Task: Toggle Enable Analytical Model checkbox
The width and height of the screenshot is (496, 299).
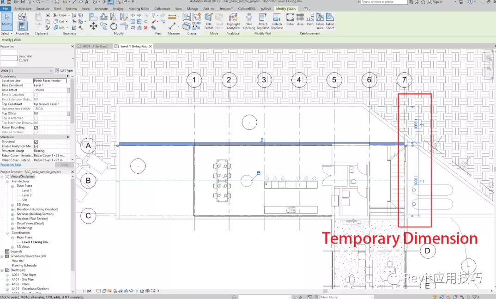Action: pos(36,146)
